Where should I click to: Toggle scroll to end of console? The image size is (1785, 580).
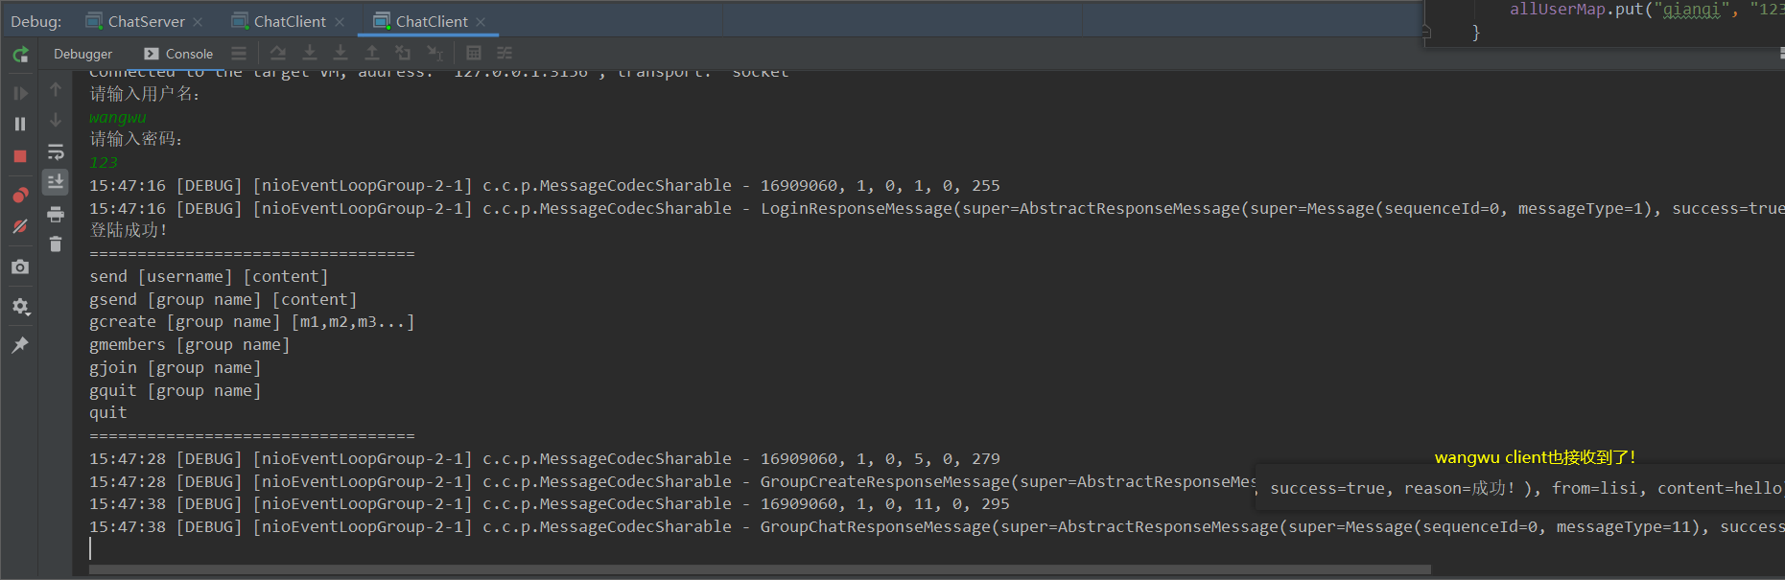pos(56,181)
